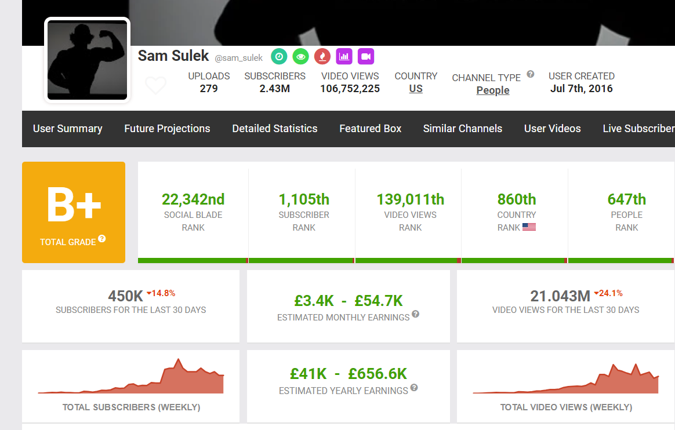Go to the Detailed Statistics tab

[x=275, y=129]
